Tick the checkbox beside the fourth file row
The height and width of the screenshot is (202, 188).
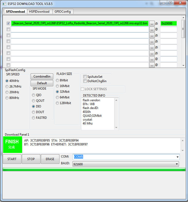pos(8,41)
